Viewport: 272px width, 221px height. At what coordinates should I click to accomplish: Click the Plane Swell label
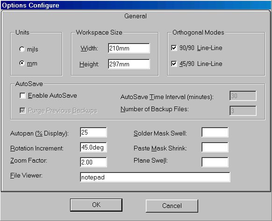(151, 160)
